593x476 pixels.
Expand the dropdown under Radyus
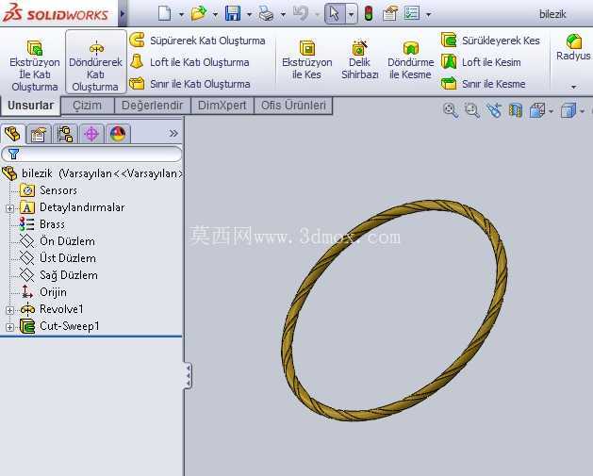(x=574, y=87)
